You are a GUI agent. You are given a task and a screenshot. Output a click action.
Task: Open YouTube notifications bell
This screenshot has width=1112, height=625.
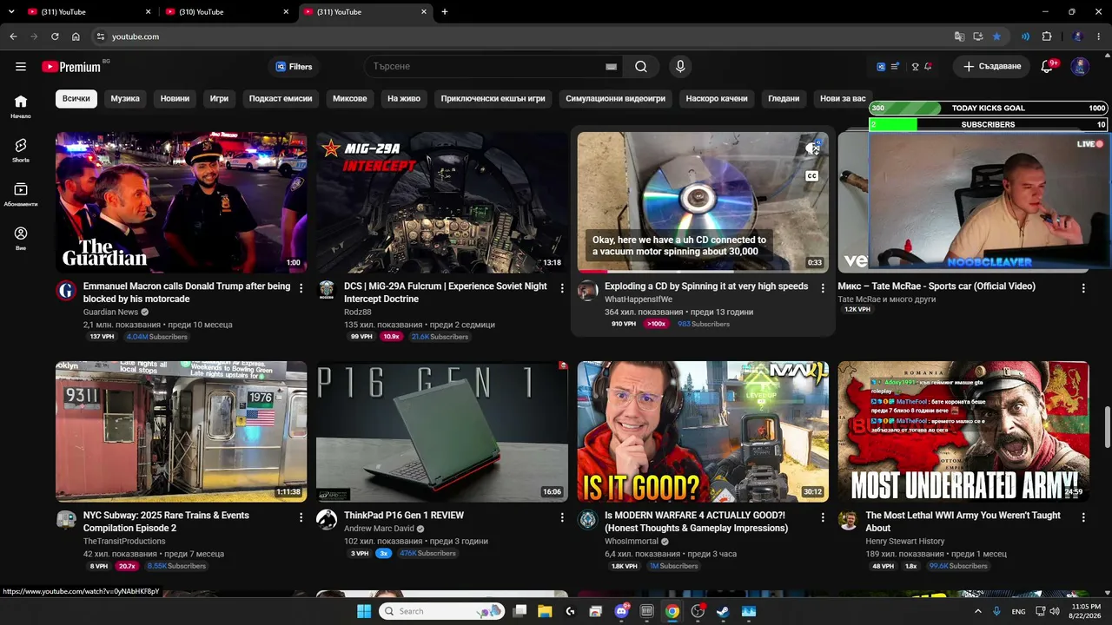tap(1047, 67)
